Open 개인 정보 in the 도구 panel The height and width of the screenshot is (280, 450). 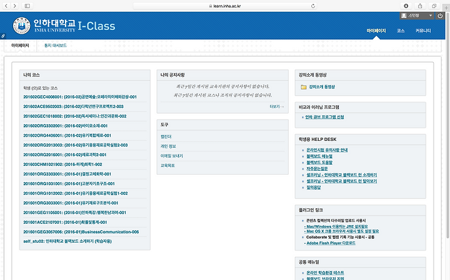[168, 147]
